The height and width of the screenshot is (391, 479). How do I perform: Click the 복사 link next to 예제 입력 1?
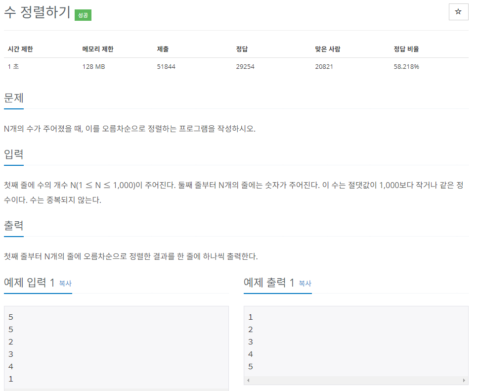point(65,284)
